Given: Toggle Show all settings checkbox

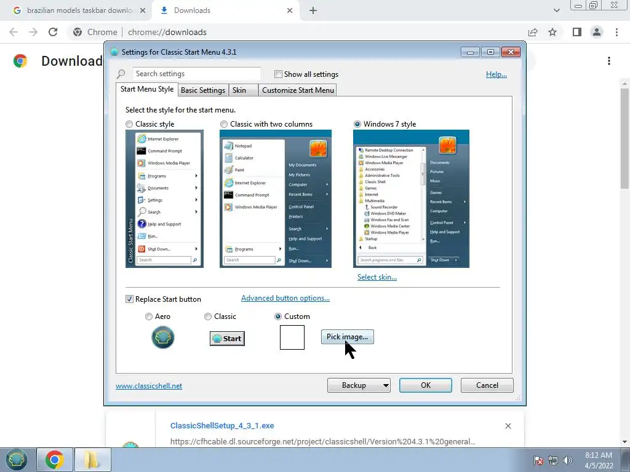Looking at the screenshot, I should click(278, 74).
